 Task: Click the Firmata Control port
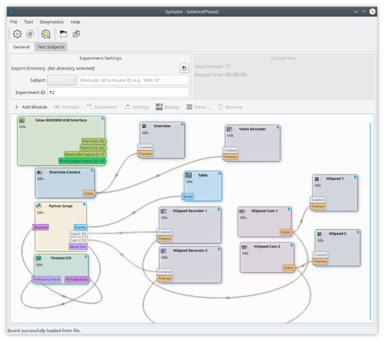46,279
